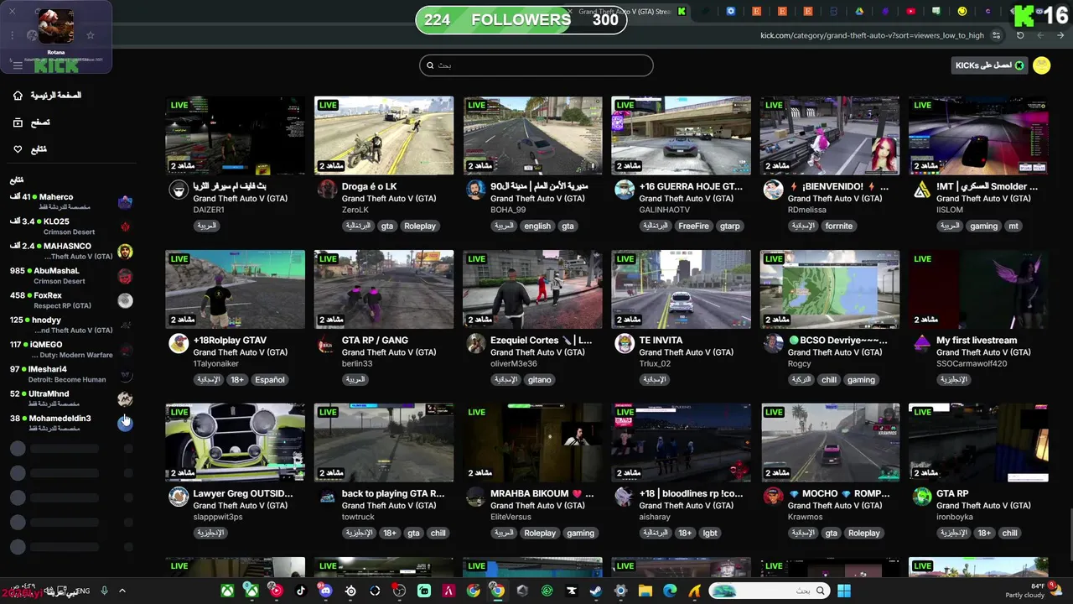Viewport: 1073px width, 604px height.
Task: Open Discord from the taskbar
Action: 325,591
